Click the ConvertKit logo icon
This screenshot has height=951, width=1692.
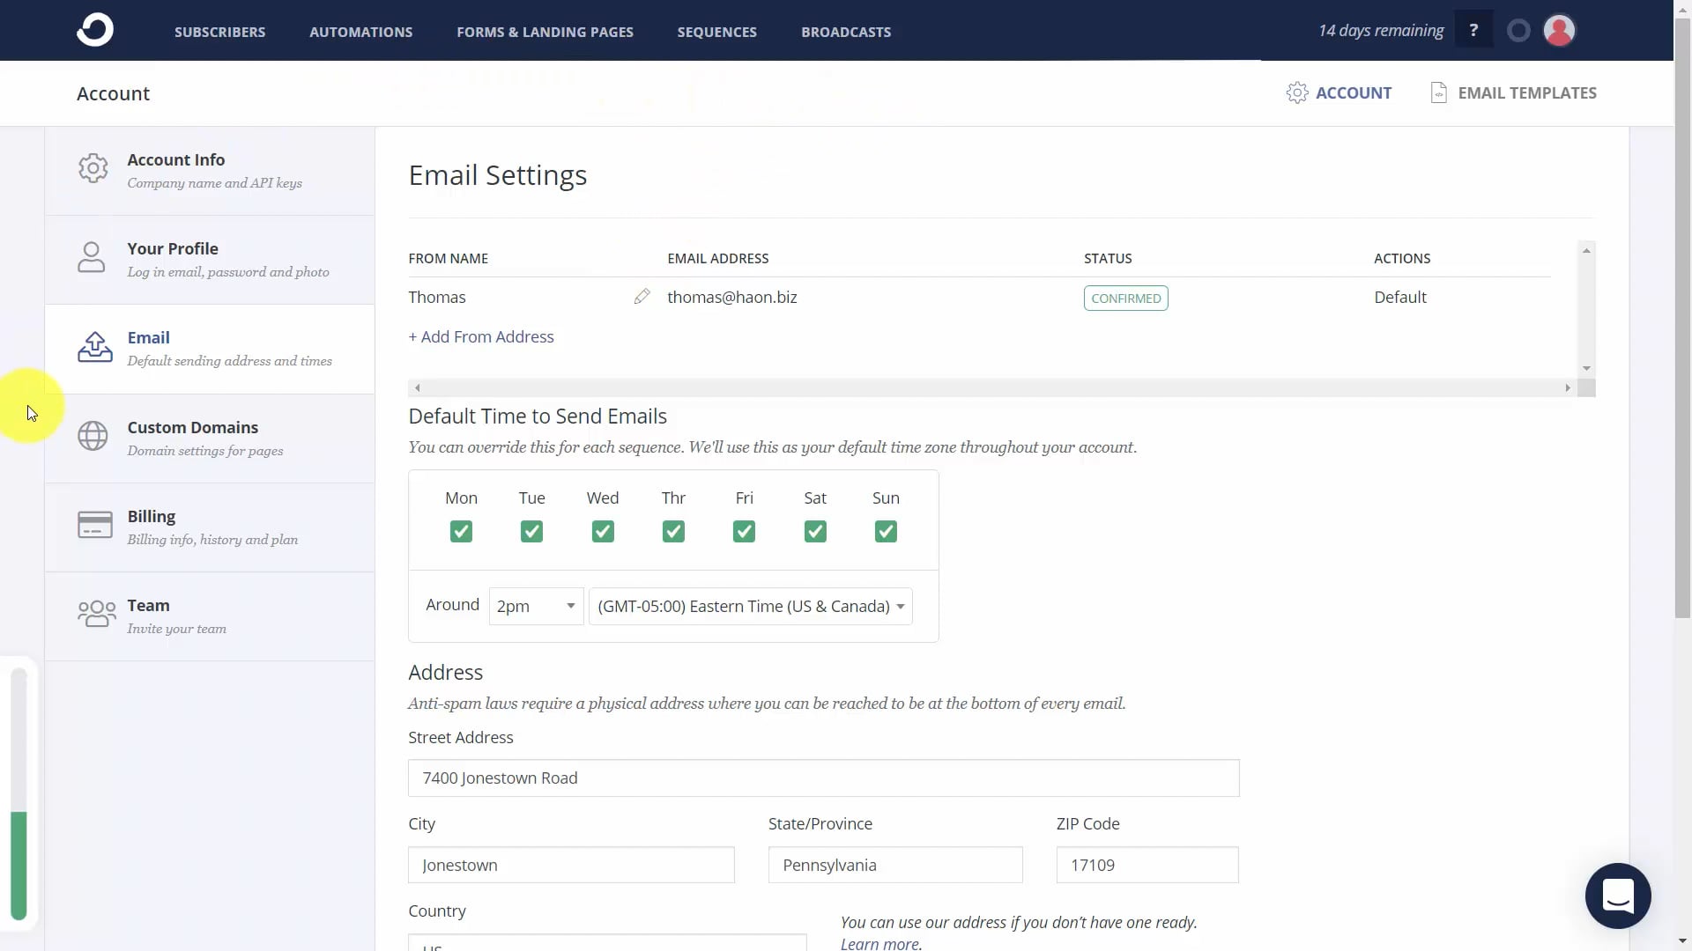(94, 30)
